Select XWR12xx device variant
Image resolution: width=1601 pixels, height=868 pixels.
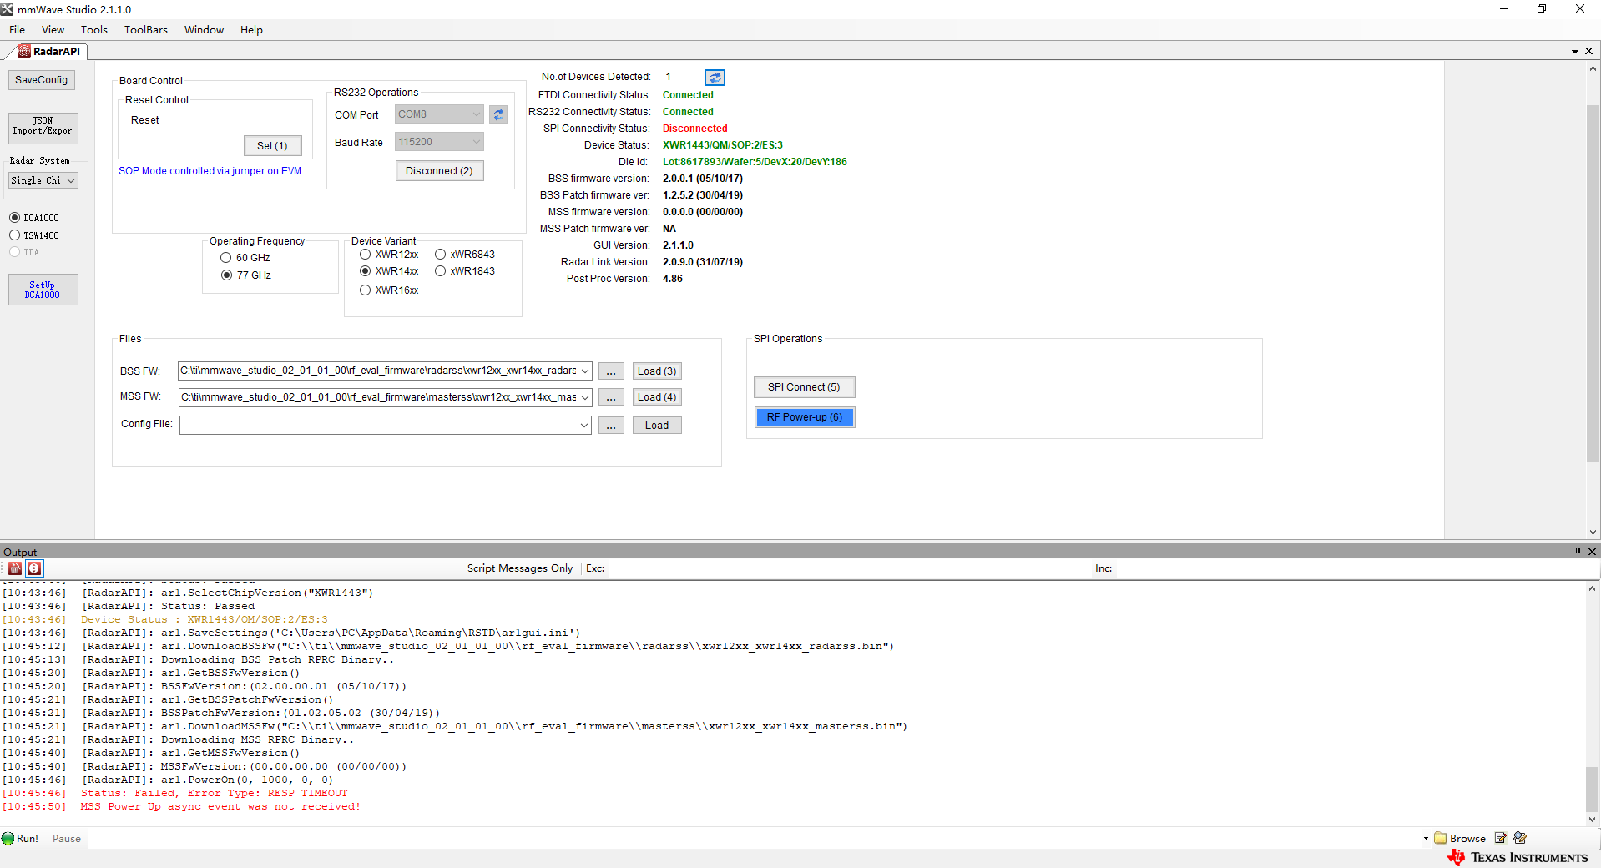[x=365, y=255]
